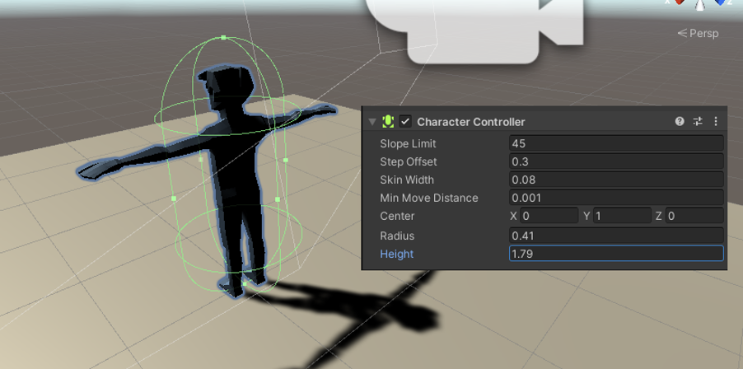This screenshot has width=743, height=369.
Task: Click the Center Z value field
Action: 694,216
